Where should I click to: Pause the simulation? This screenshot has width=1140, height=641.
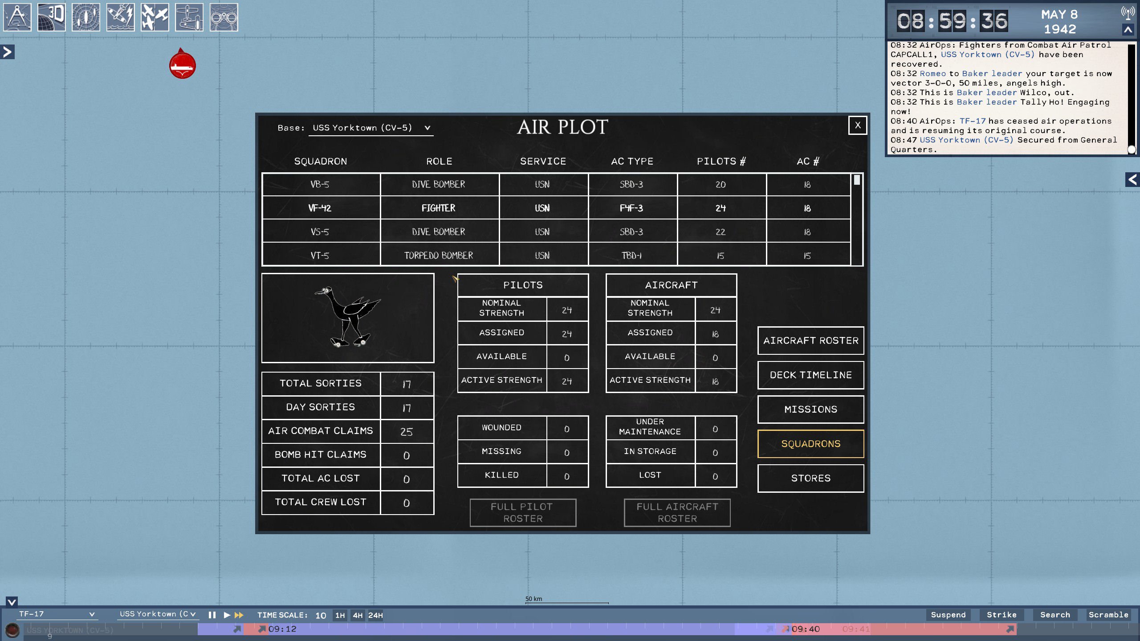point(212,615)
